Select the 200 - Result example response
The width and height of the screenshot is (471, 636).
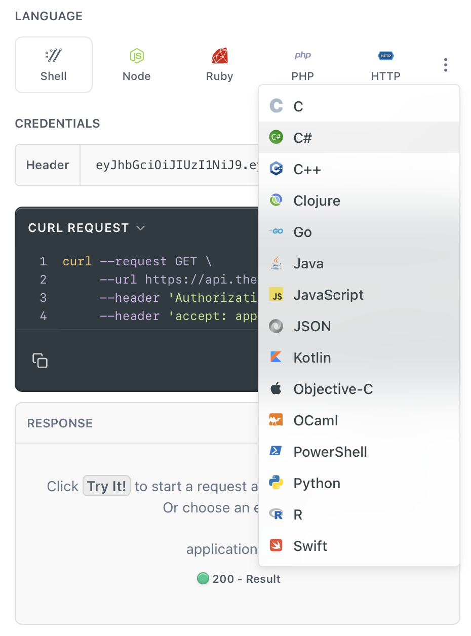(239, 579)
